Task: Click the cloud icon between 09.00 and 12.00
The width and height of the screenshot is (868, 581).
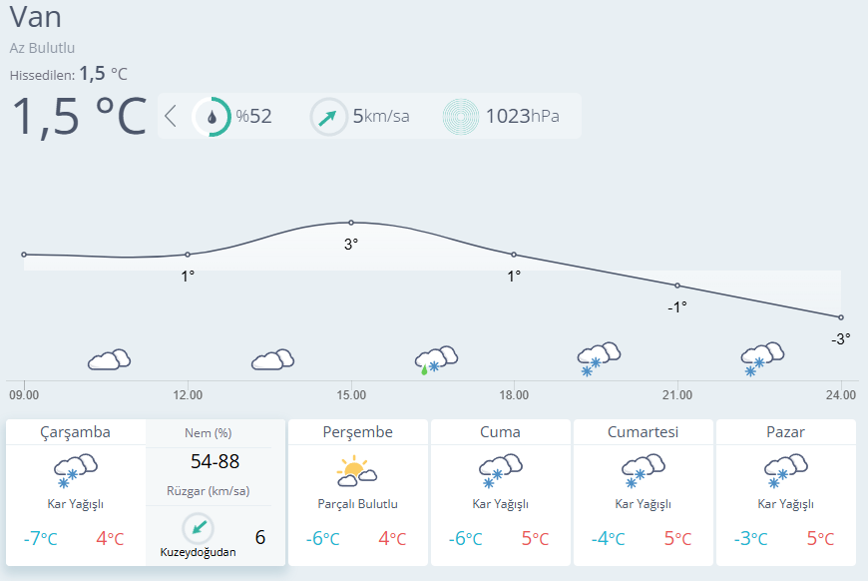Action: (x=109, y=359)
